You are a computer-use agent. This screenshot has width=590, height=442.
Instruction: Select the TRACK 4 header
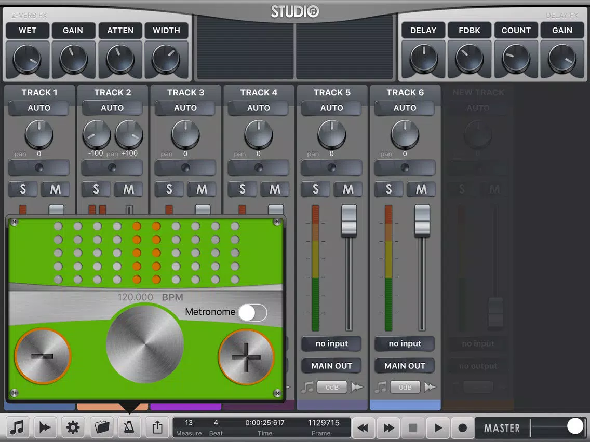coord(259,92)
